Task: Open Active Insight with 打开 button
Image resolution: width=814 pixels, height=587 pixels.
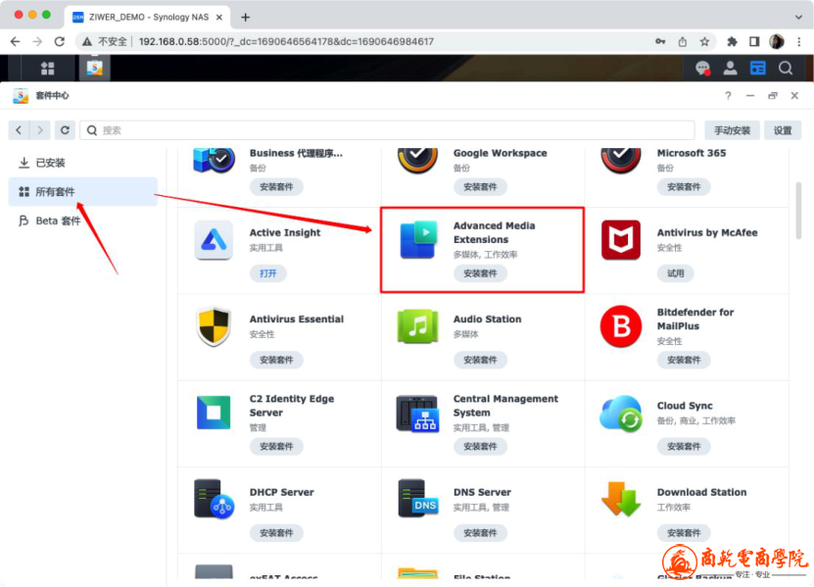Action: click(267, 273)
